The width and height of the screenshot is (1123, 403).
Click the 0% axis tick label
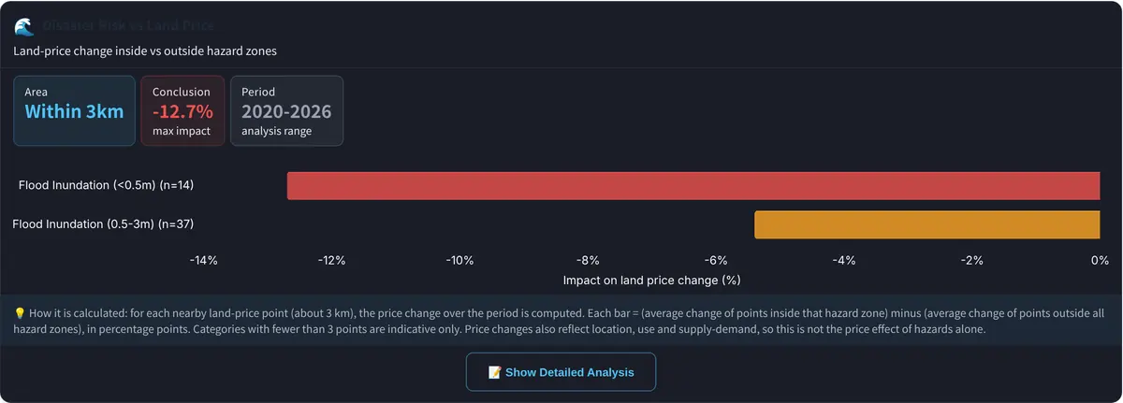(1100, 260)
